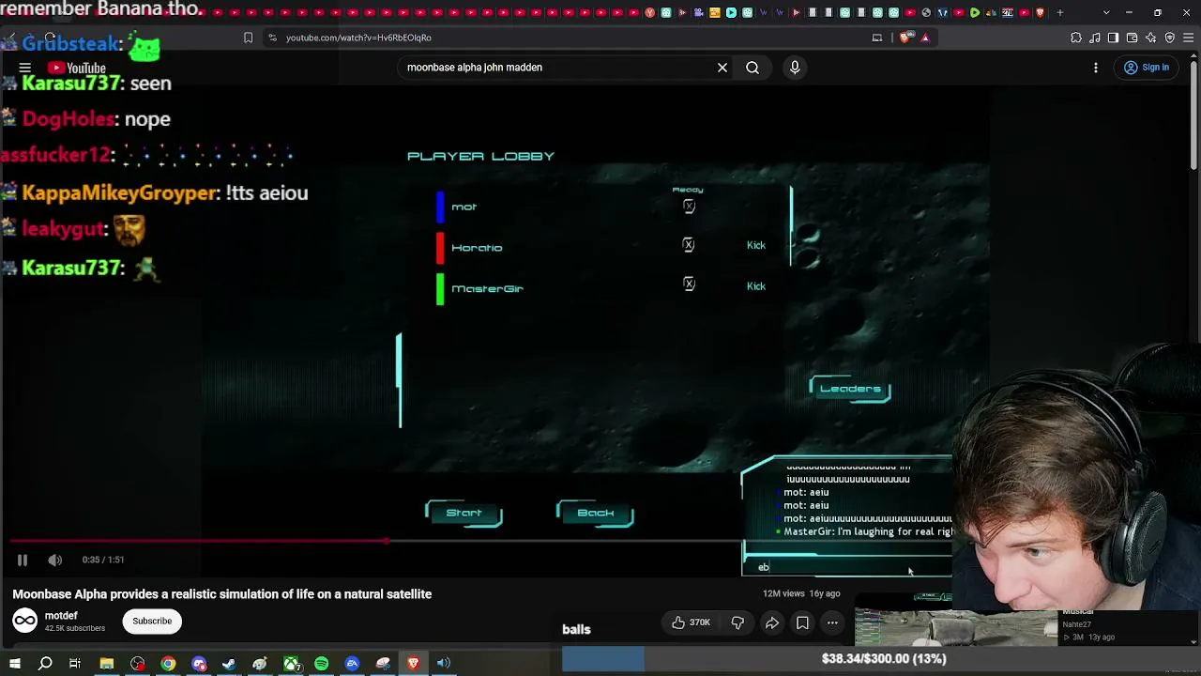Open Google Chrome from the taskbar

pyautogui.click(x=168, y=664)
